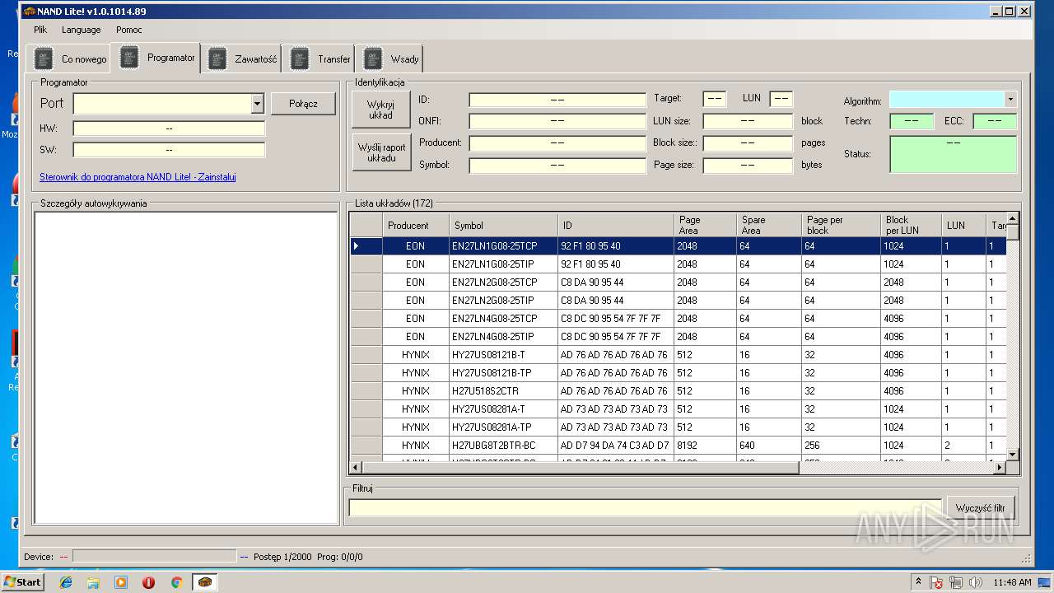
Task: Open Windows Explorer from taskbar
Action: [x=93, y=582]
